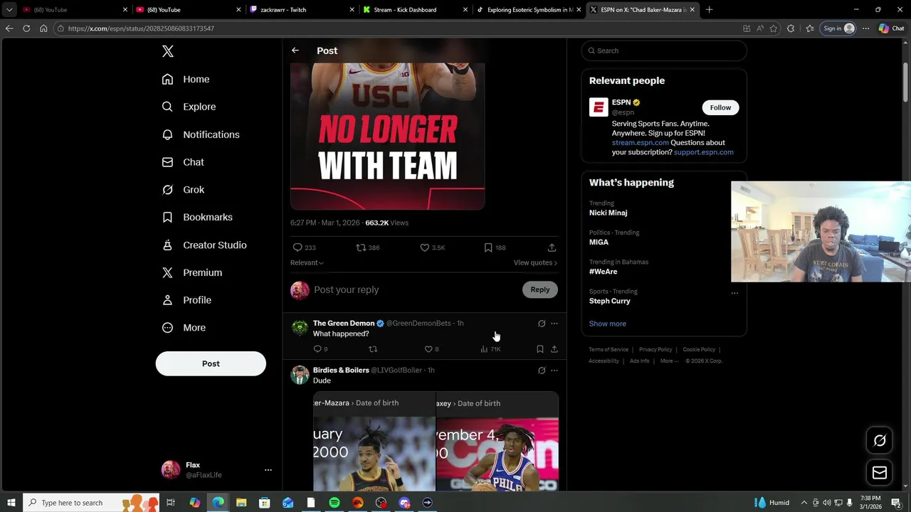Share the ESPN post using share icon
The image size is (911, 512).
click(x=552, y=247)
